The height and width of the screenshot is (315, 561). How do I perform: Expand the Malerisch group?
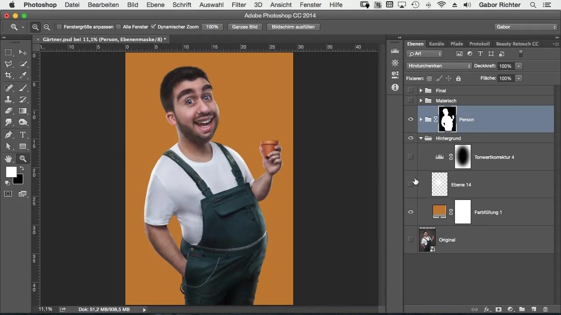pos(421,101)
